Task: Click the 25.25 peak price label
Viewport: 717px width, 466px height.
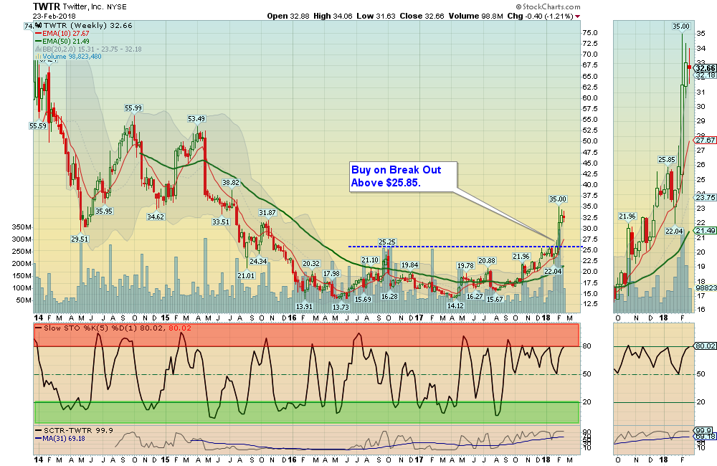Action: (x=387, y=242)
